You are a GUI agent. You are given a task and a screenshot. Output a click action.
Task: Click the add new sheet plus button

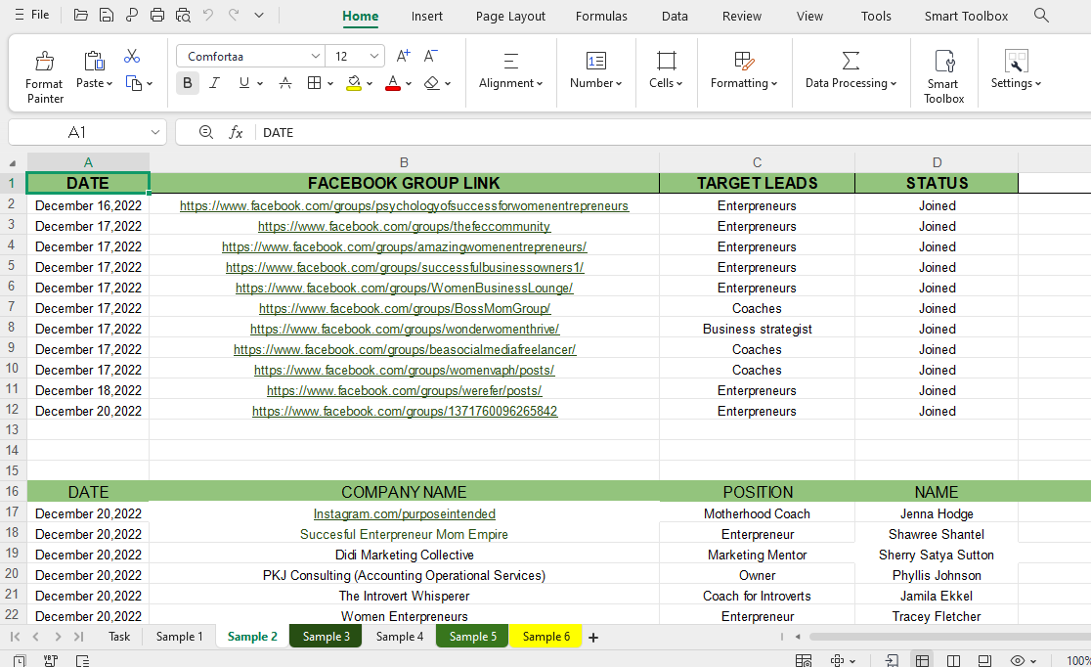[592, 637]
